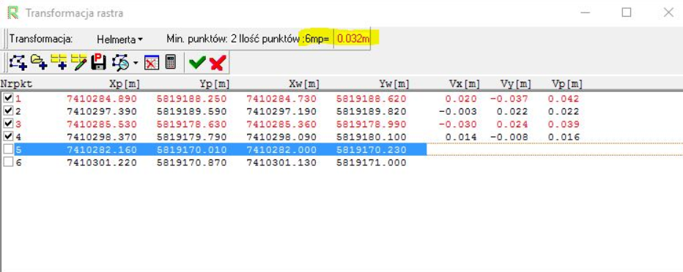Click the Xp[m] column header

(x=124, y=83)
